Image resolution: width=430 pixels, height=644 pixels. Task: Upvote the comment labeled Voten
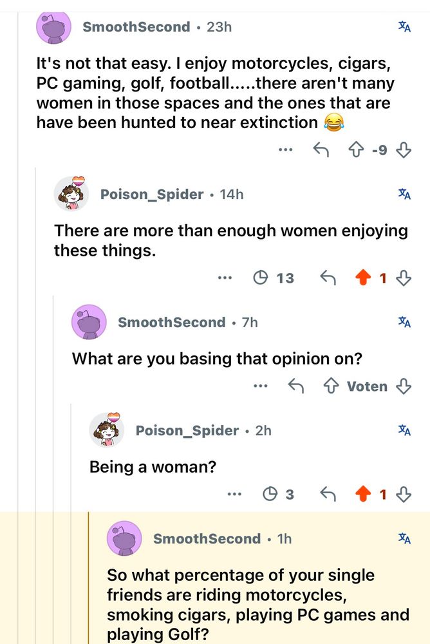pyautogui.click(x=331, y=386)
